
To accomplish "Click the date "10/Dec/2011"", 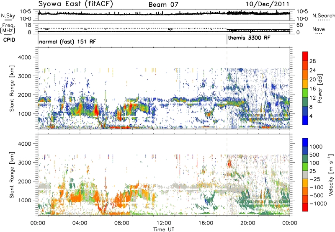I will click(x=267, y=4).
